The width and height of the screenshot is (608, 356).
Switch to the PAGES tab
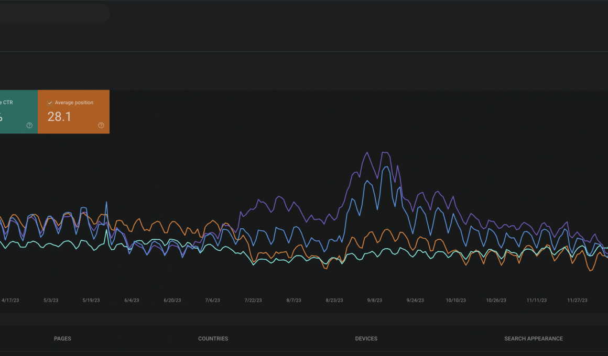(x=62, y=339)
